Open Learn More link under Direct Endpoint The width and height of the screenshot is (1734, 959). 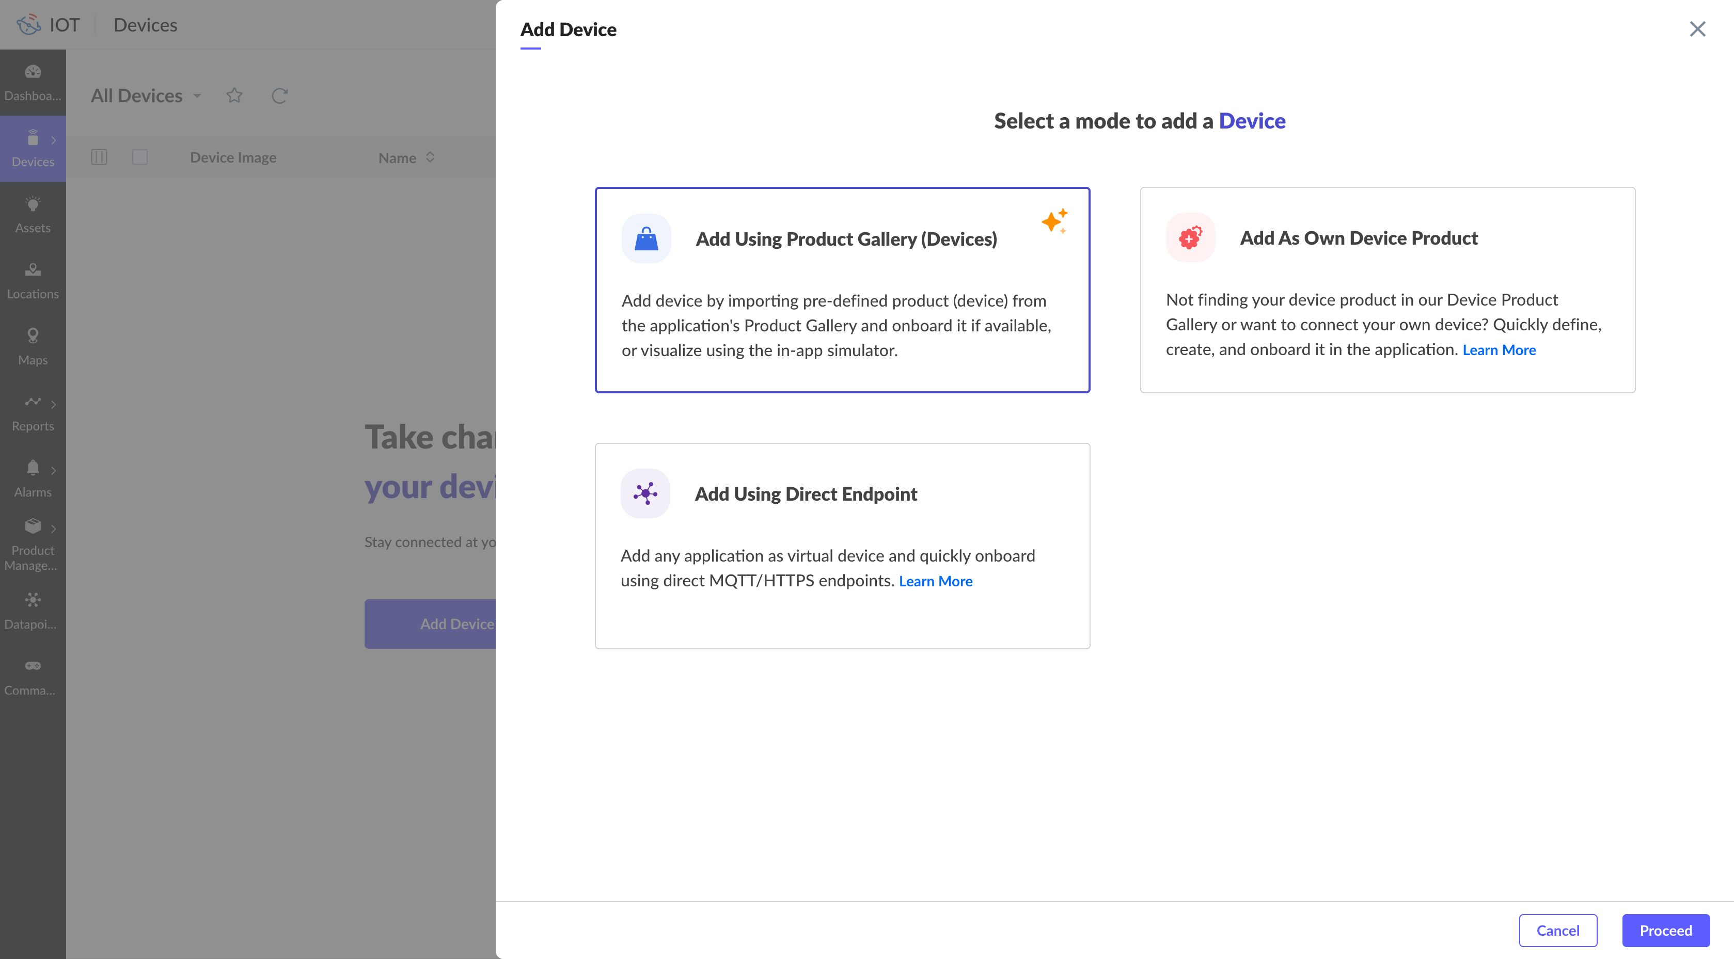(935, 582)
